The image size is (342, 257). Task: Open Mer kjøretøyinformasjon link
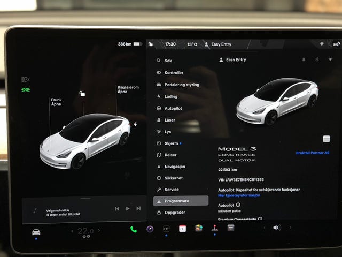(x=239, y=195)
